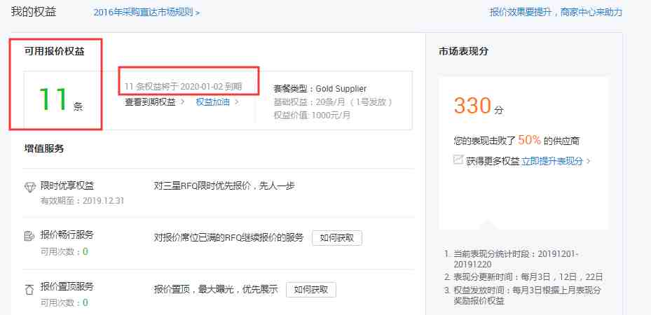This screenshot has height=315, width=651.
Task: Click the chevron after 立即提升表现分
Action: coord(589,161)
